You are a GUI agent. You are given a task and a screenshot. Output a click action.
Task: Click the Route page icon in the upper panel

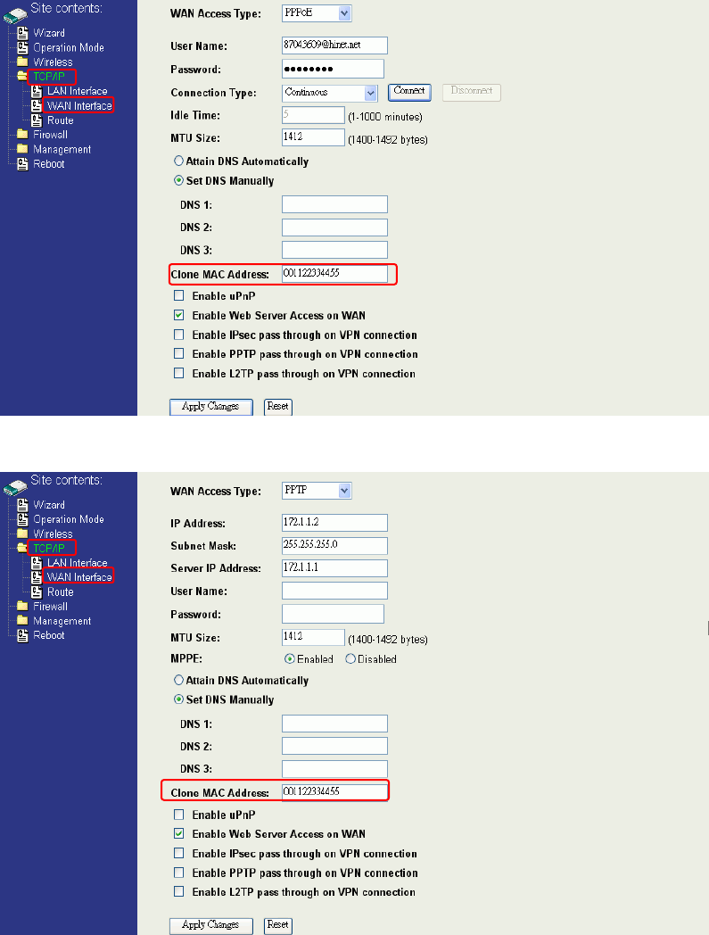click(37, 120)
